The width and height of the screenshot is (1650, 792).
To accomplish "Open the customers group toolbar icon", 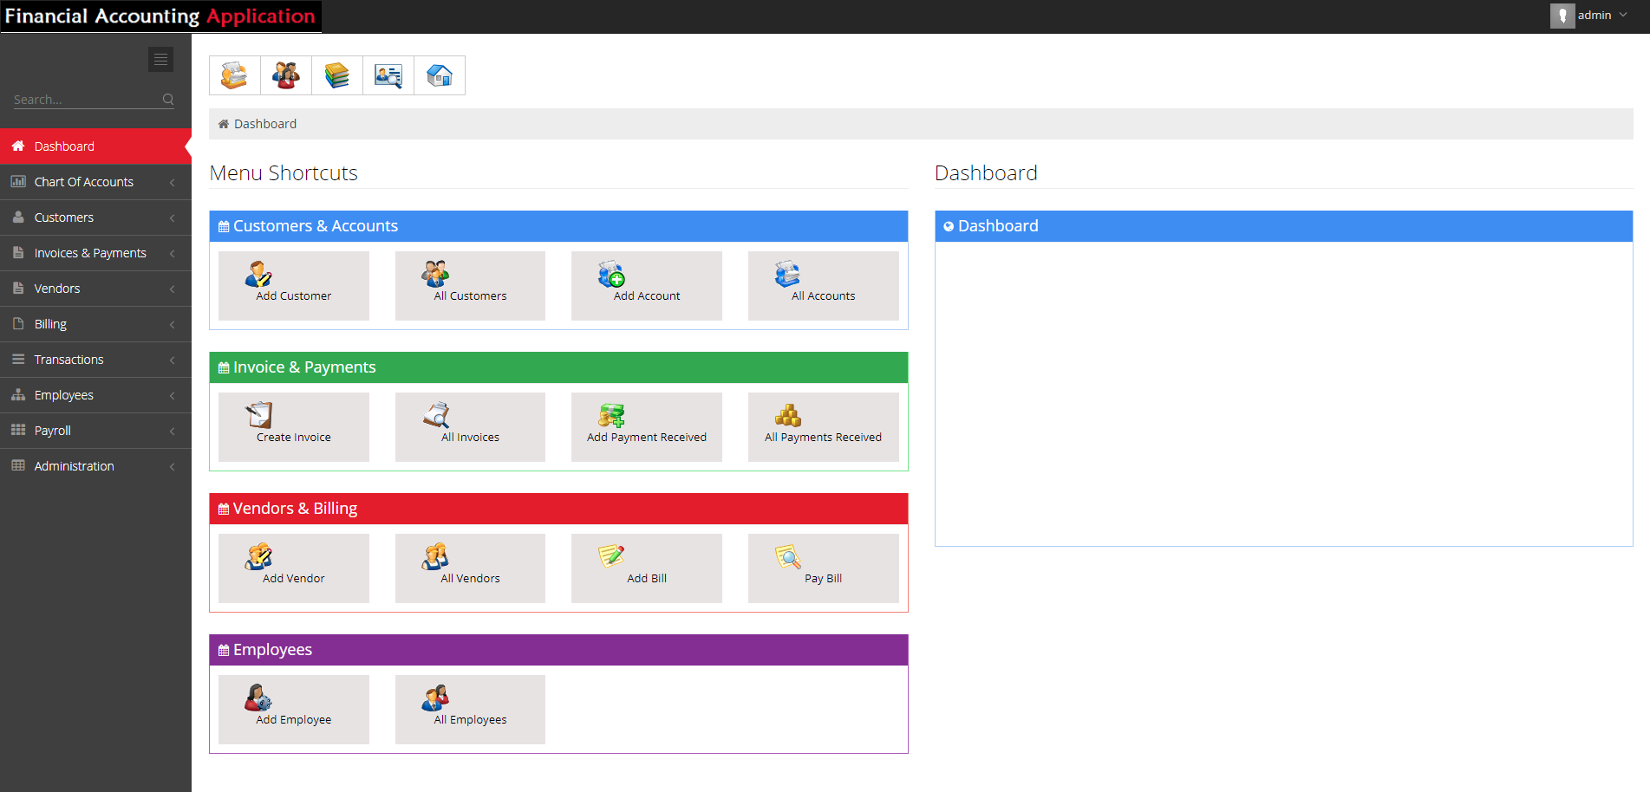I will coord(285,75).
